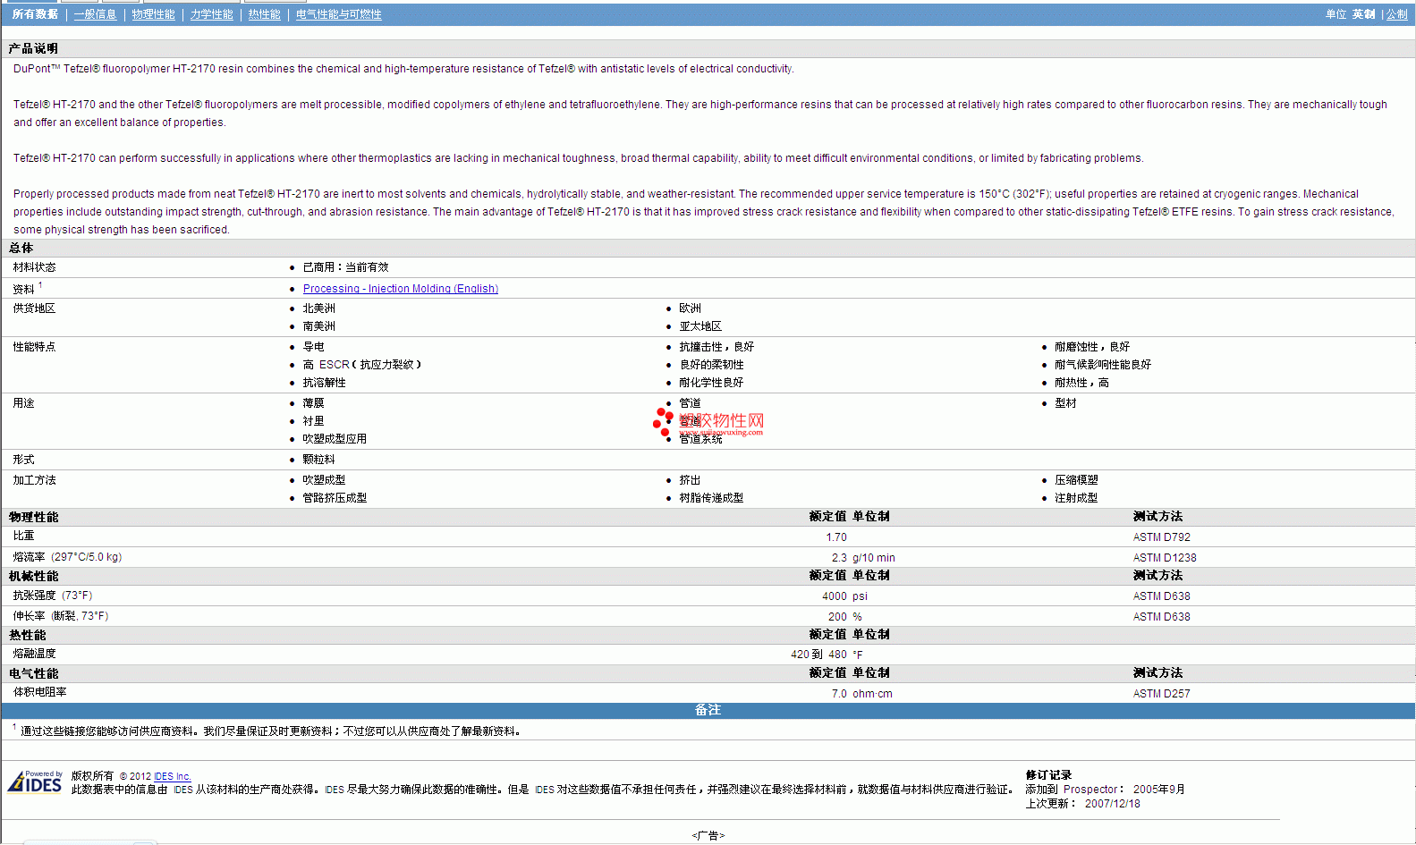Click the 型材 application entry
1416x845 pixels.
tap(1065, 403)
